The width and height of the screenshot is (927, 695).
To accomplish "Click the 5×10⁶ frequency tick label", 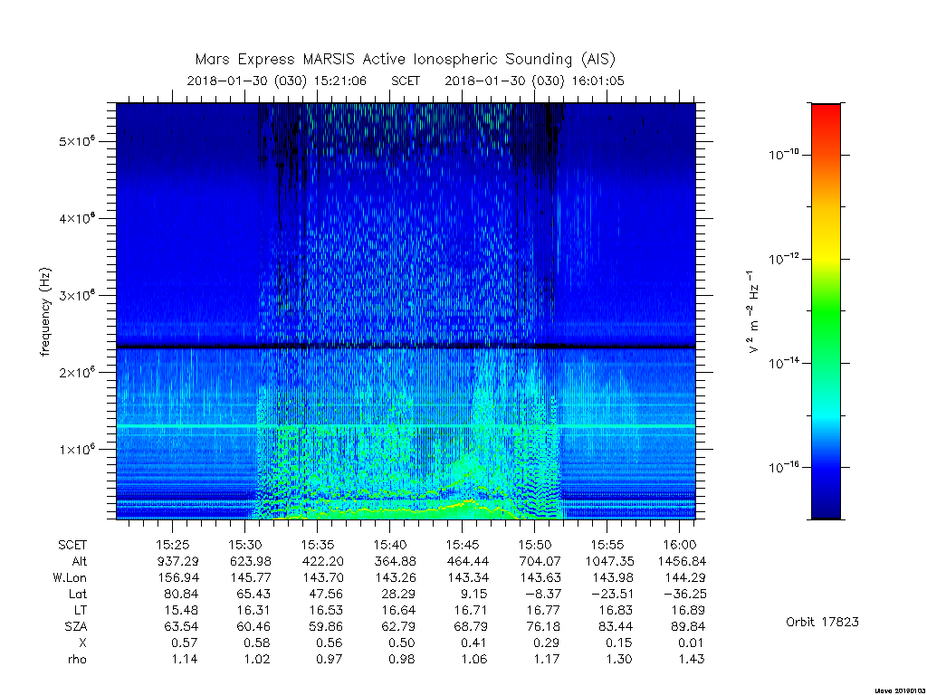I will [x=77, y=142].
